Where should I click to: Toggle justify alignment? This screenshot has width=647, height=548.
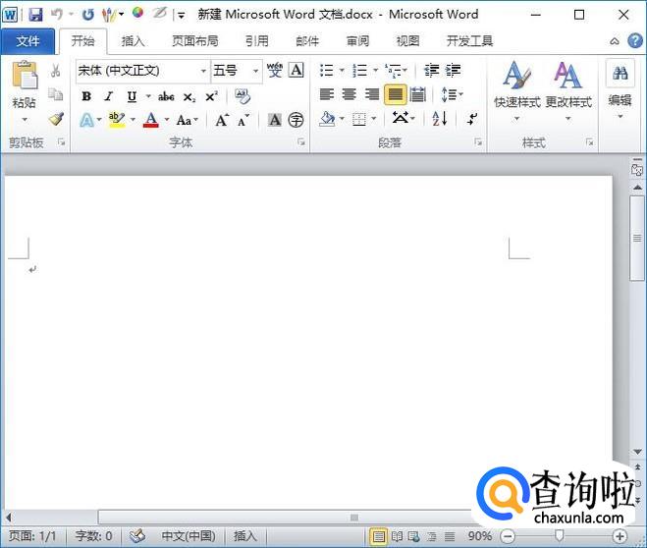pos(396,94)
